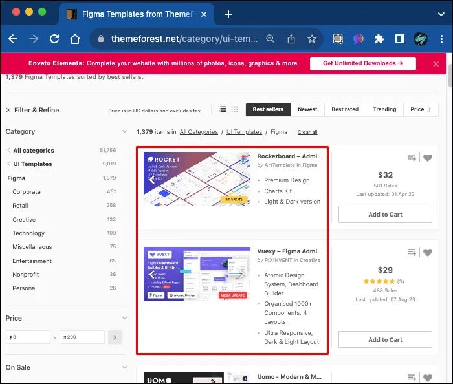Open the Chrome three-dot menu
Viewport: 453px width, 384px height.
441,39
